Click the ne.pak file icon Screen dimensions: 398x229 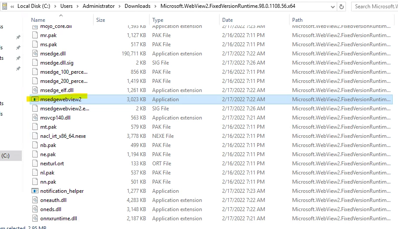coord(35,154)
